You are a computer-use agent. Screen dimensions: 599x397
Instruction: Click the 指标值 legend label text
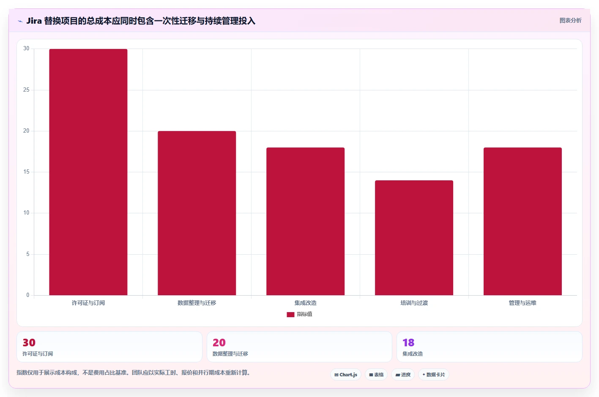pos(304,314)
